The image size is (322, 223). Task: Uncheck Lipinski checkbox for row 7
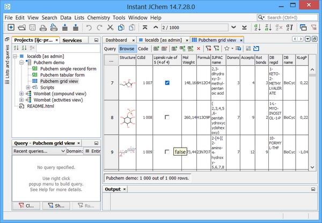click(x=167, y=83)
